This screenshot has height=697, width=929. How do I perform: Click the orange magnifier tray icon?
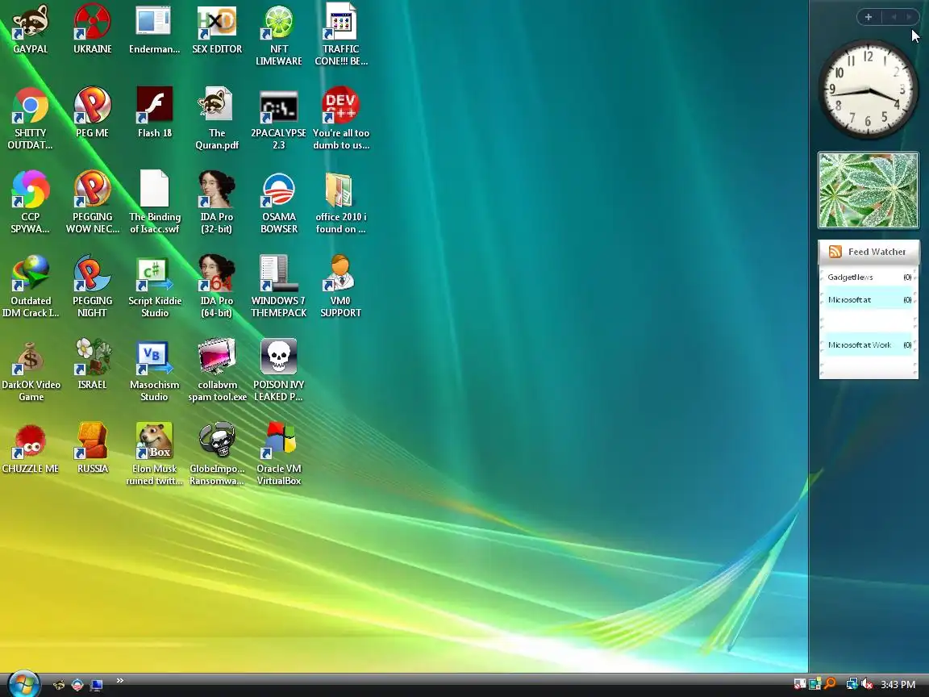pos(831,685)
